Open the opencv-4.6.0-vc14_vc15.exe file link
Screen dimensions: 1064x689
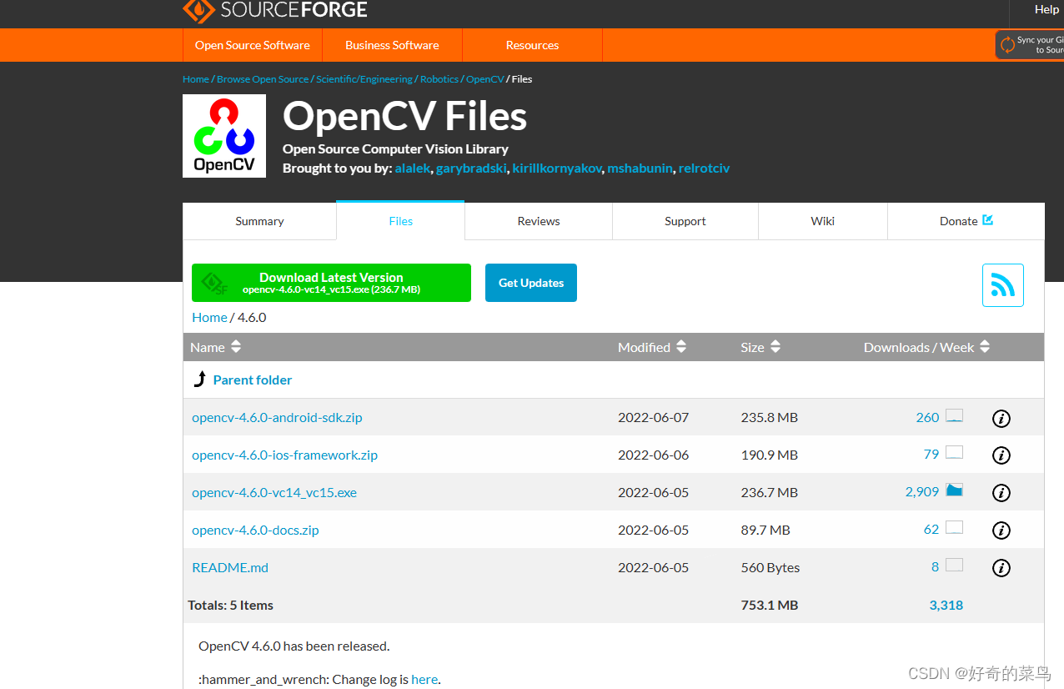click(x=274, y=492)
